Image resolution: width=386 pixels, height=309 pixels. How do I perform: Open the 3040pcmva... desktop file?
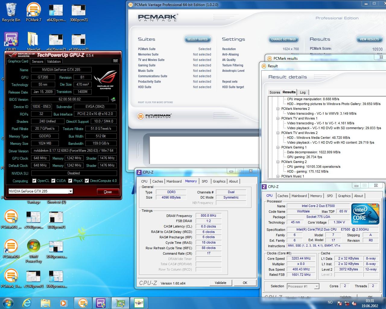point(56,249)
